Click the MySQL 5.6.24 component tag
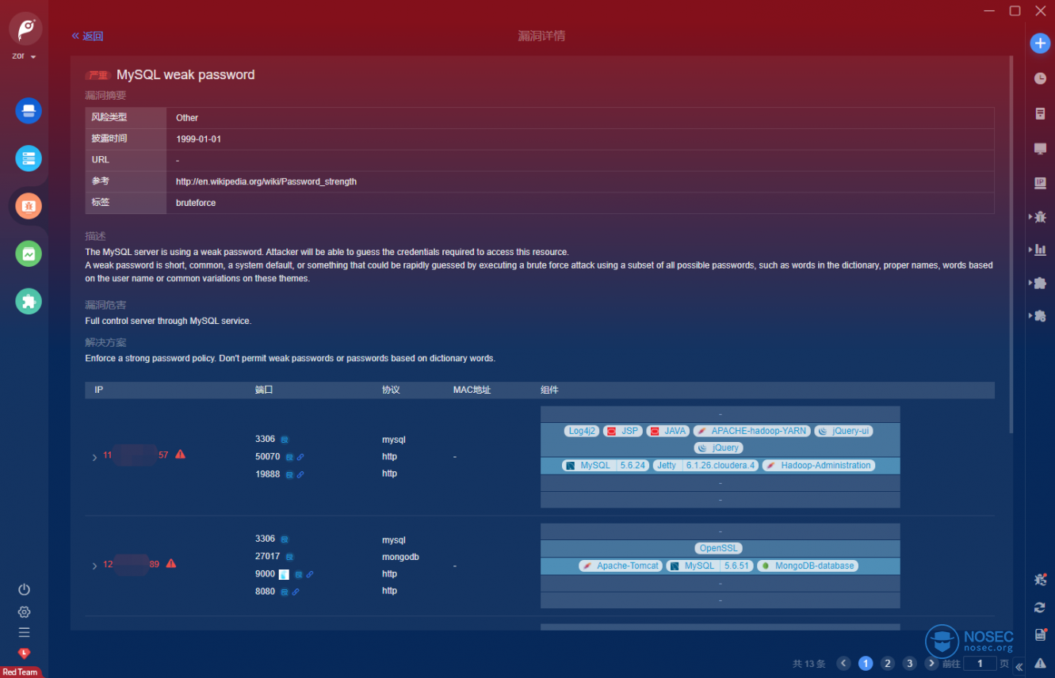 click(x=606, y=466)
